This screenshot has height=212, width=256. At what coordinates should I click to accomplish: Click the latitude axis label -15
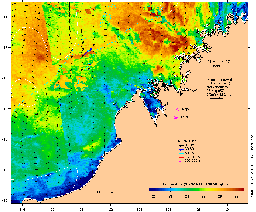pos(4,48)
